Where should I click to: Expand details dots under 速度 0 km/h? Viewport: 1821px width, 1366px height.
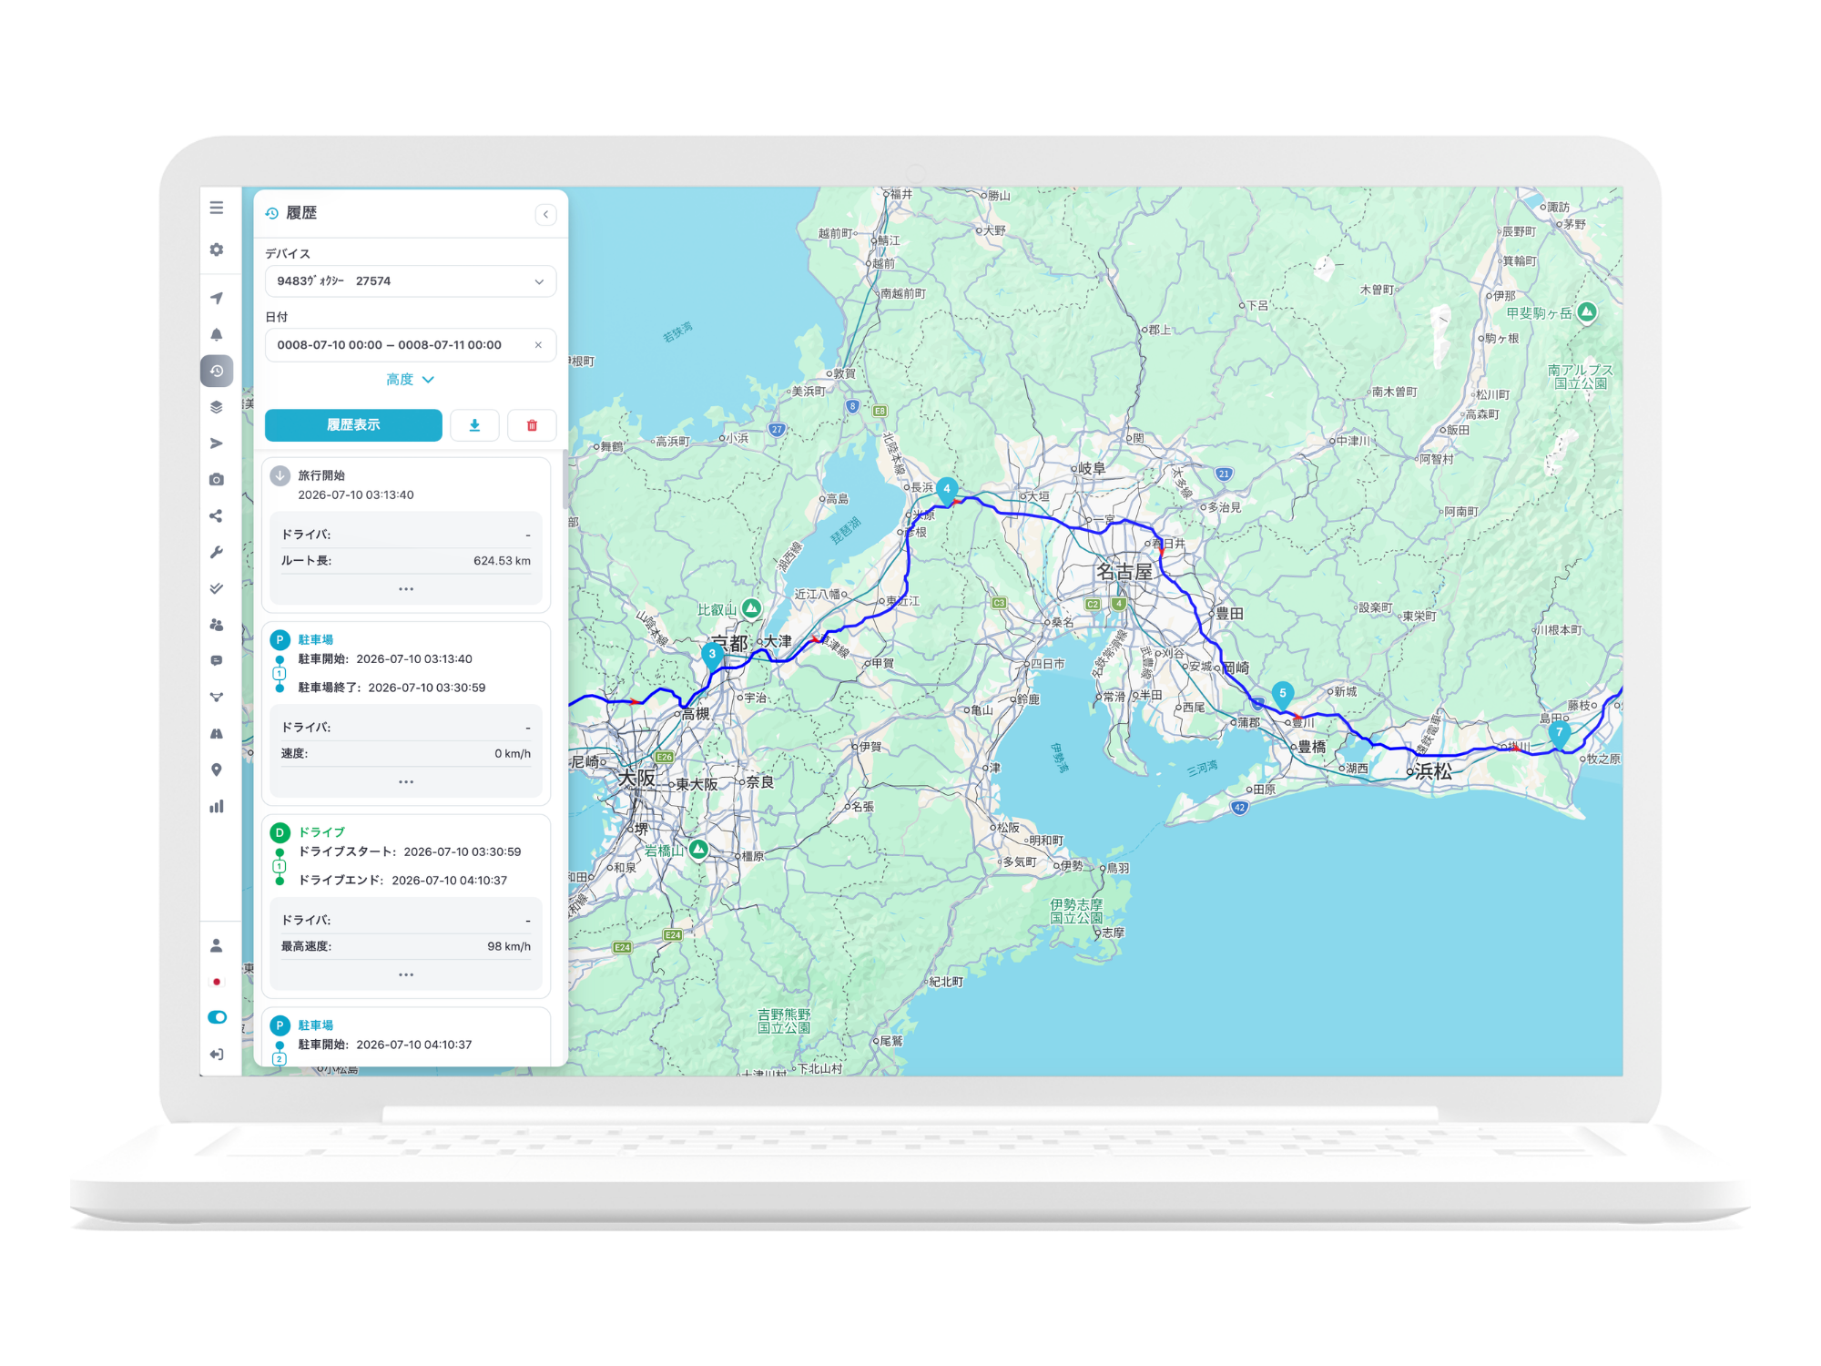[x=406, y=782]
